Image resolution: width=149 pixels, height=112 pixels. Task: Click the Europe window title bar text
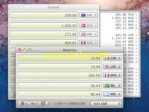pos(54,7)
